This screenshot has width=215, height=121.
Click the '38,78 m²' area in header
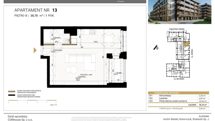point(37,16)
